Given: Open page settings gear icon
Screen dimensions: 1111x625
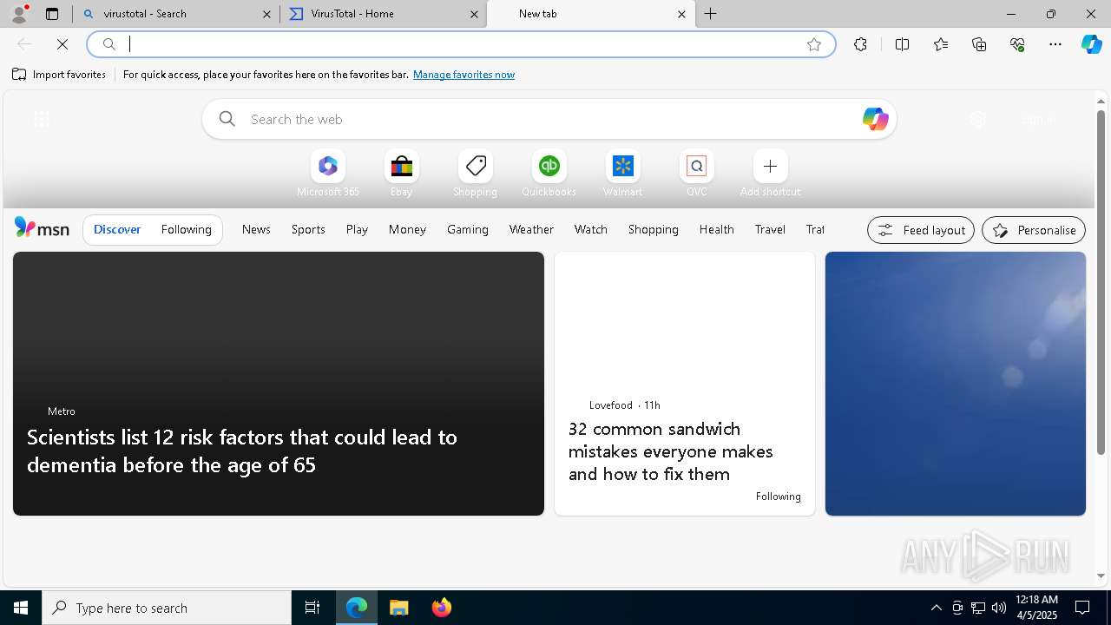Looking at the screenshot, I should 978,120.
